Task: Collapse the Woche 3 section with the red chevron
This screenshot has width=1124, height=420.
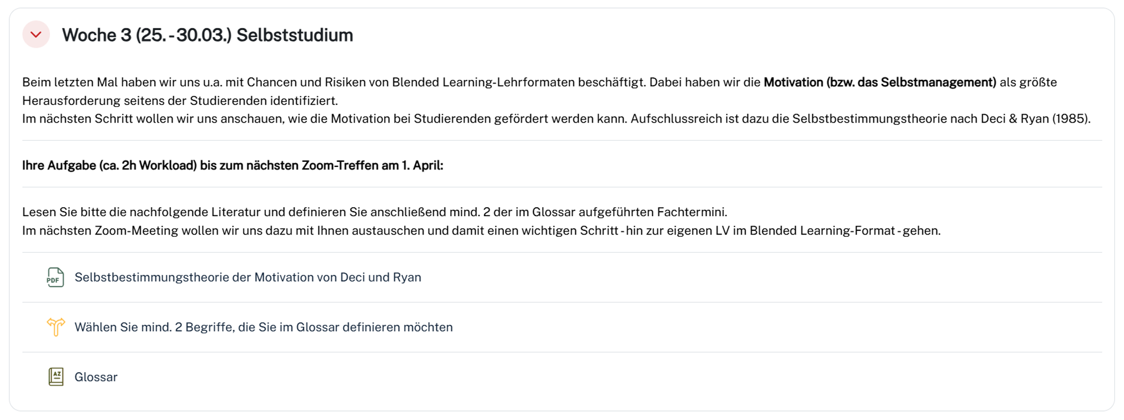Action: coord(36,35)
